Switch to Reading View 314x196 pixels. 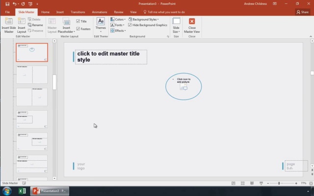[x=252, y=183]
